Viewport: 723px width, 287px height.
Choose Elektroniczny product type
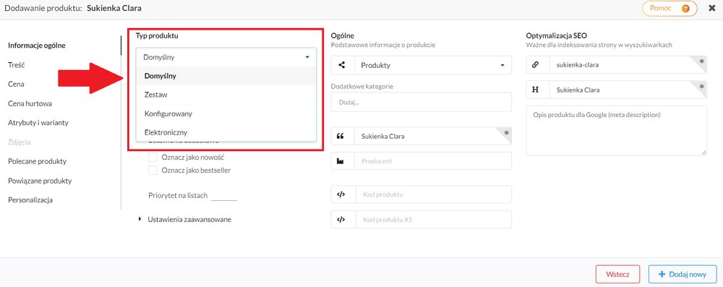coord(226,132)
